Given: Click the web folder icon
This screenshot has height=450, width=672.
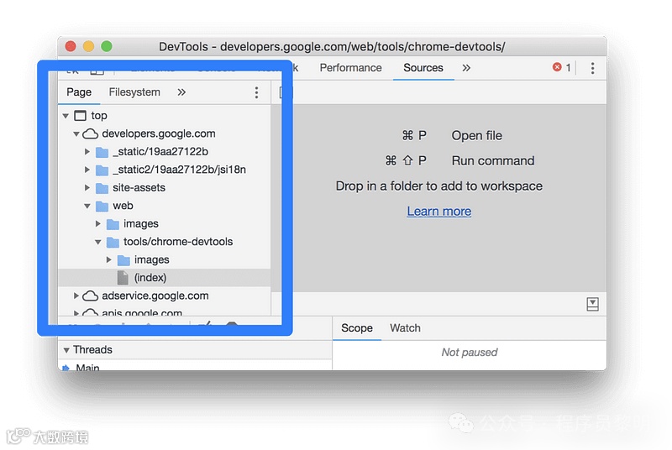Looking at the screenshot, I should pos(102,206).
